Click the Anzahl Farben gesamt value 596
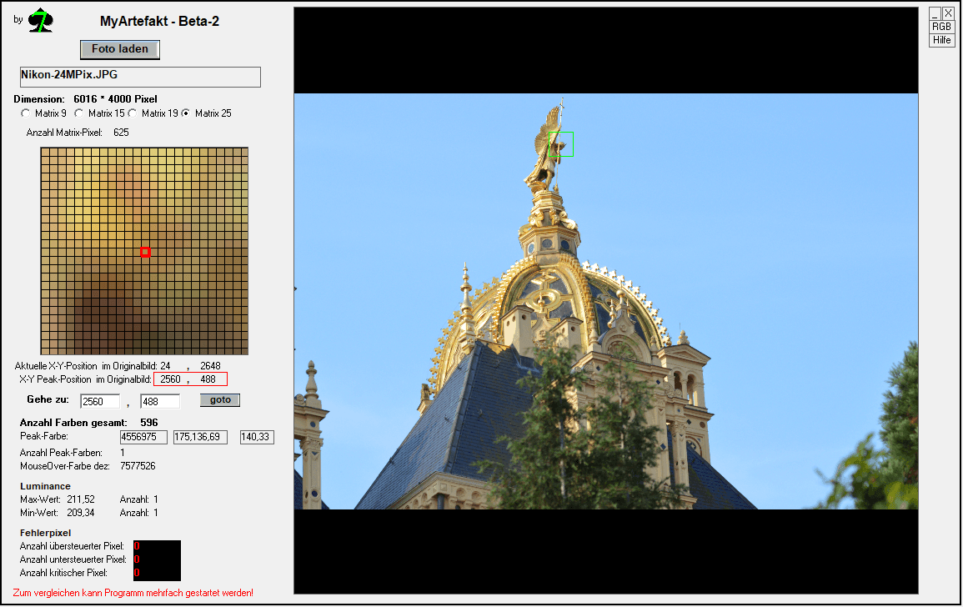Viewport: 963px width, 607px height. point(149,423)
